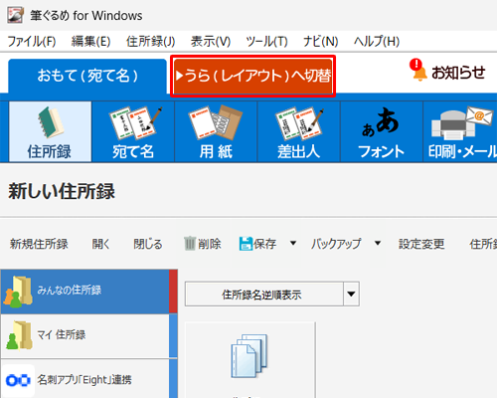The width and height of the screenshot is (497, 398).
Task: Open the 印刷・メール print tool
Action: coord(460,131)
